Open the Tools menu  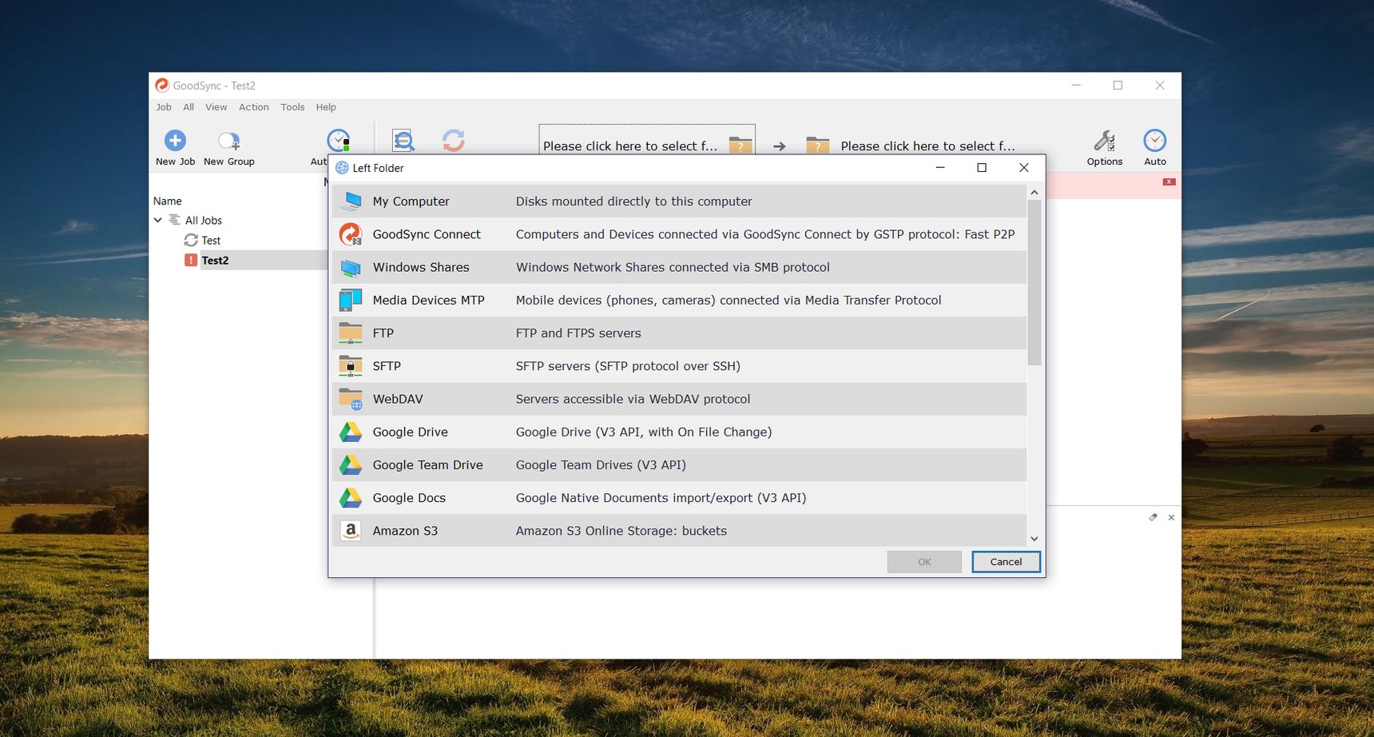292,107
